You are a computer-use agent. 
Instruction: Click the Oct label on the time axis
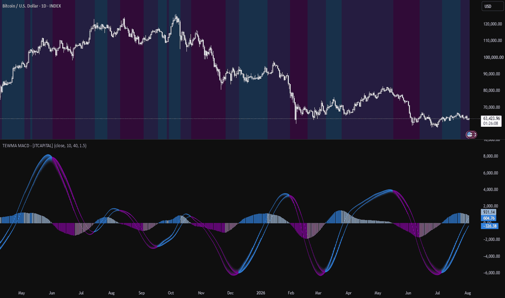pos(171,293)
